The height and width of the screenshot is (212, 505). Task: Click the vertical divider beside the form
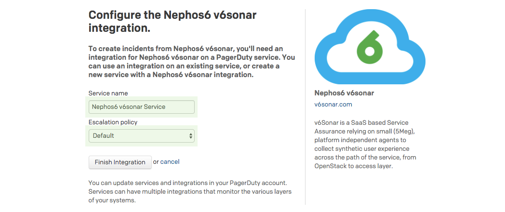(305, 106)
